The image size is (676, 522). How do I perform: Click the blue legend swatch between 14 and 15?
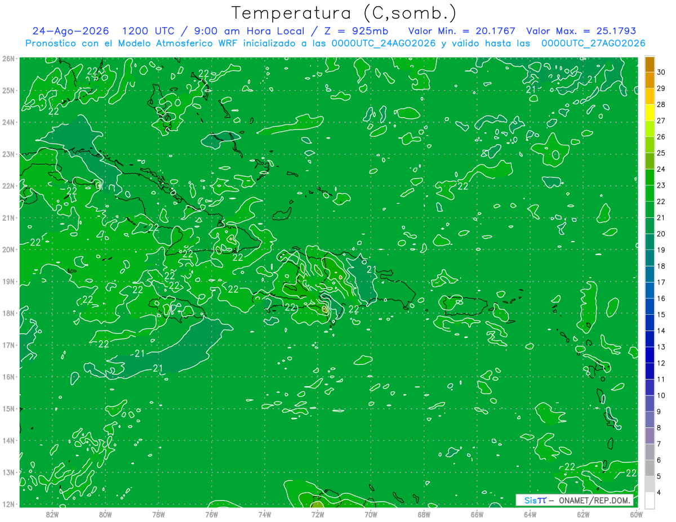tap(650, 323)
